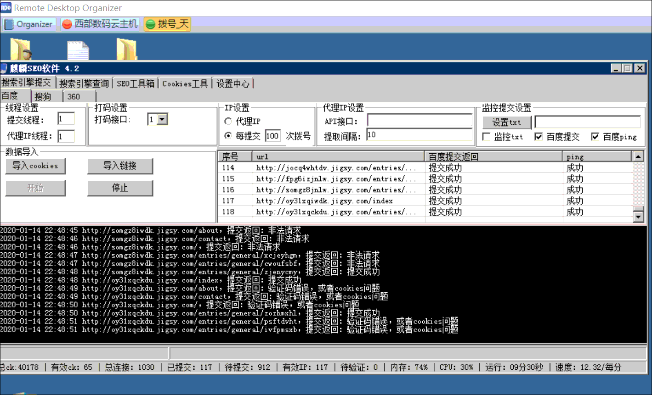The height and width of the screenshot is (395, 652).
Task: Open the desktop folder icon with magnifier
Action: click(x=21, y=49)
